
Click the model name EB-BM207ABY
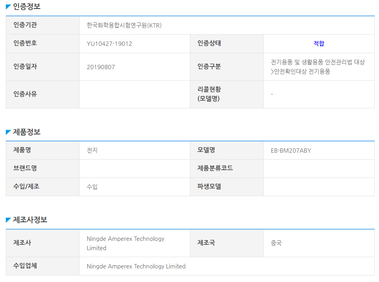(x=291, y=150)
